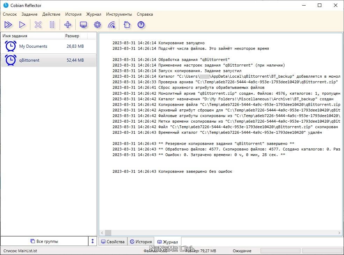This screenshot has width=344, height=255.
Task: Click the qBittorrent alarm clock icon
Action: [10, 60]
